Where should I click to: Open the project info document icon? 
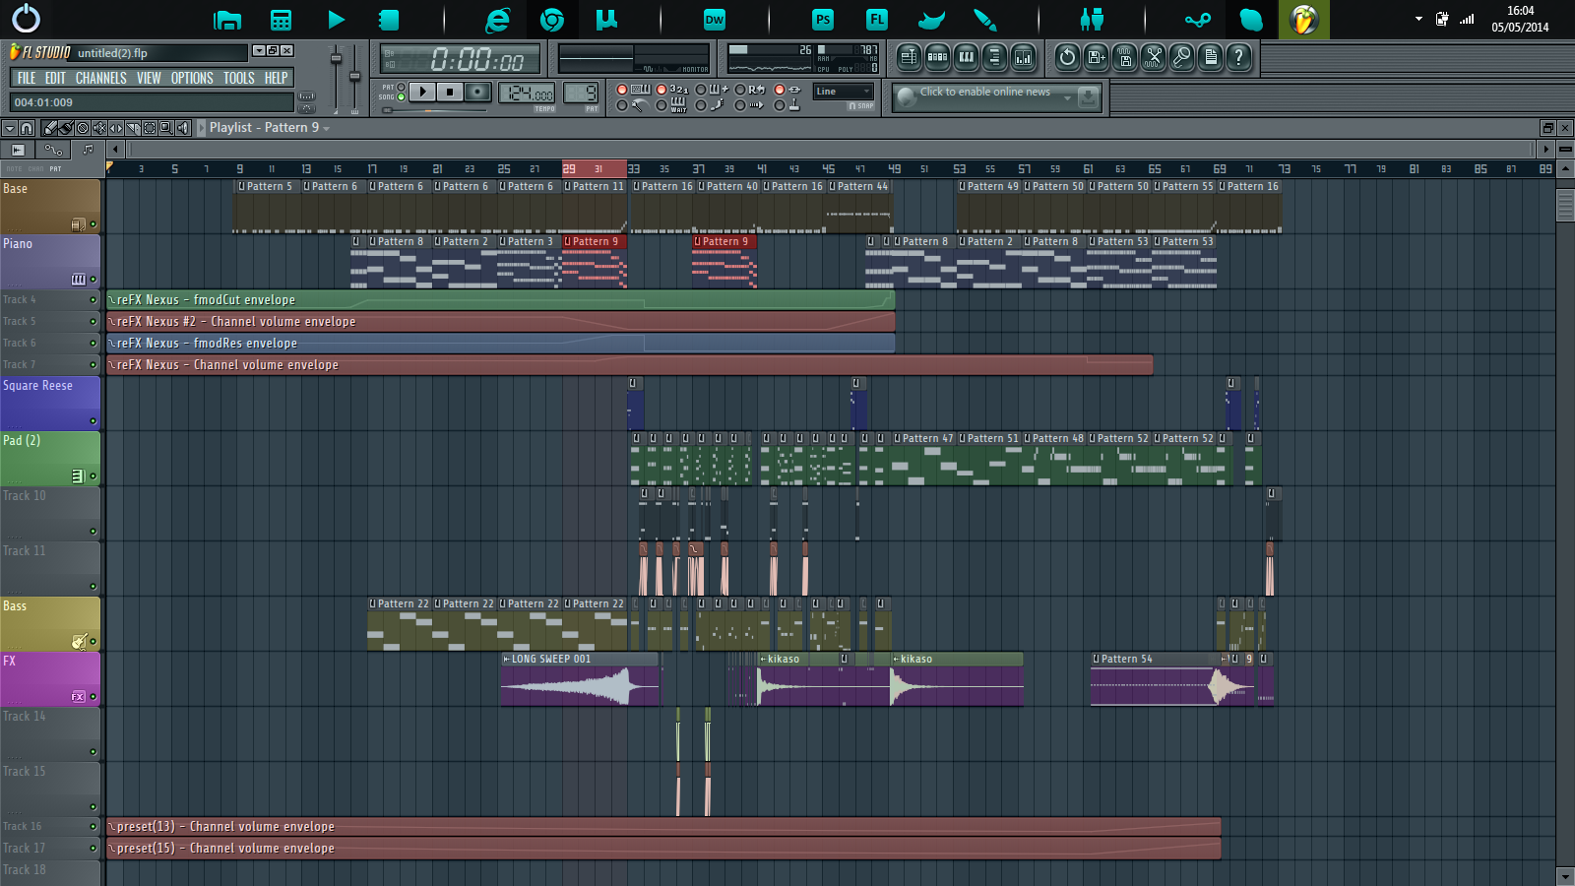[x=1210, y=58]
